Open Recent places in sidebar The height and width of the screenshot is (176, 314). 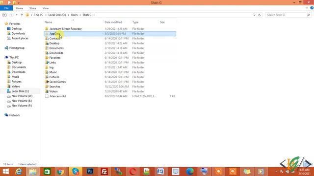pos(20,38)
